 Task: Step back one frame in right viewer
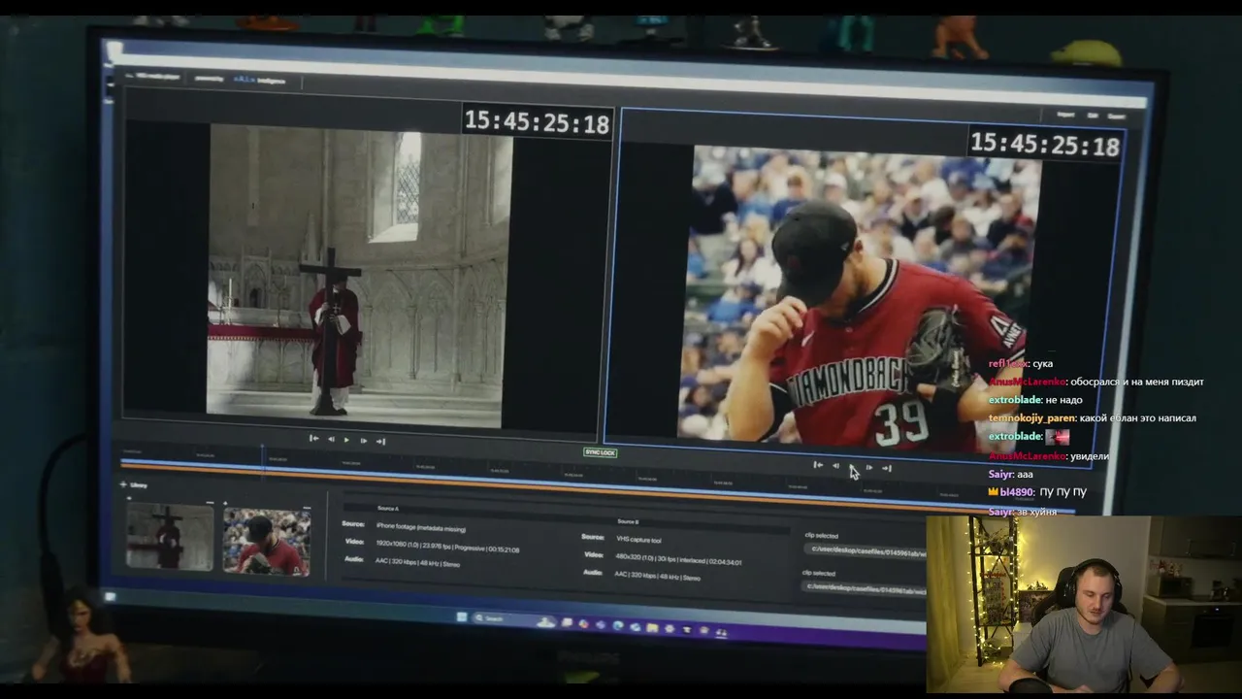click(x=835, y=467)
